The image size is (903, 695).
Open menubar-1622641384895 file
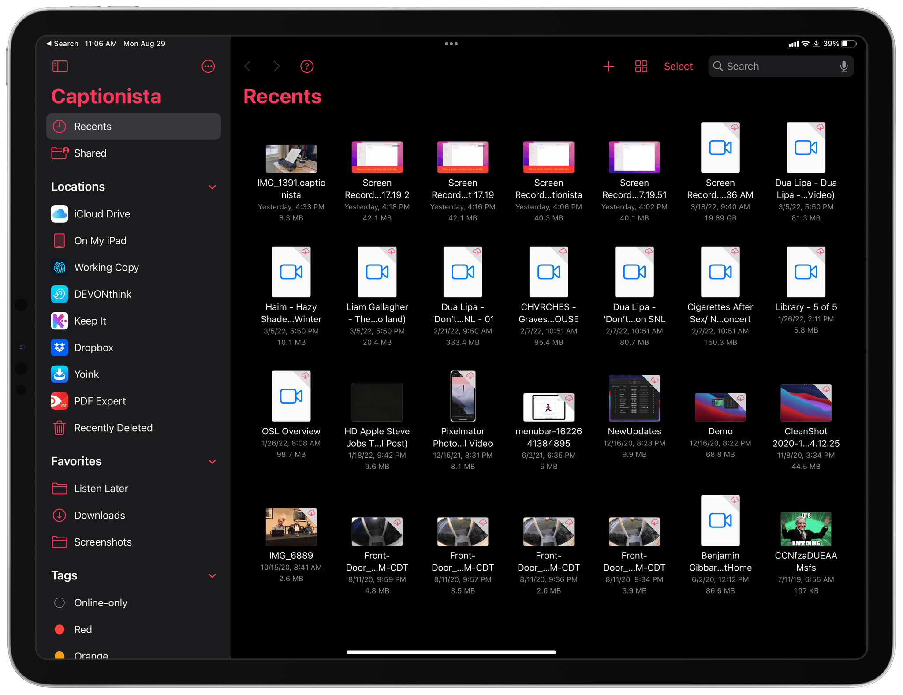pyautogui.click(x=549, y=432)
